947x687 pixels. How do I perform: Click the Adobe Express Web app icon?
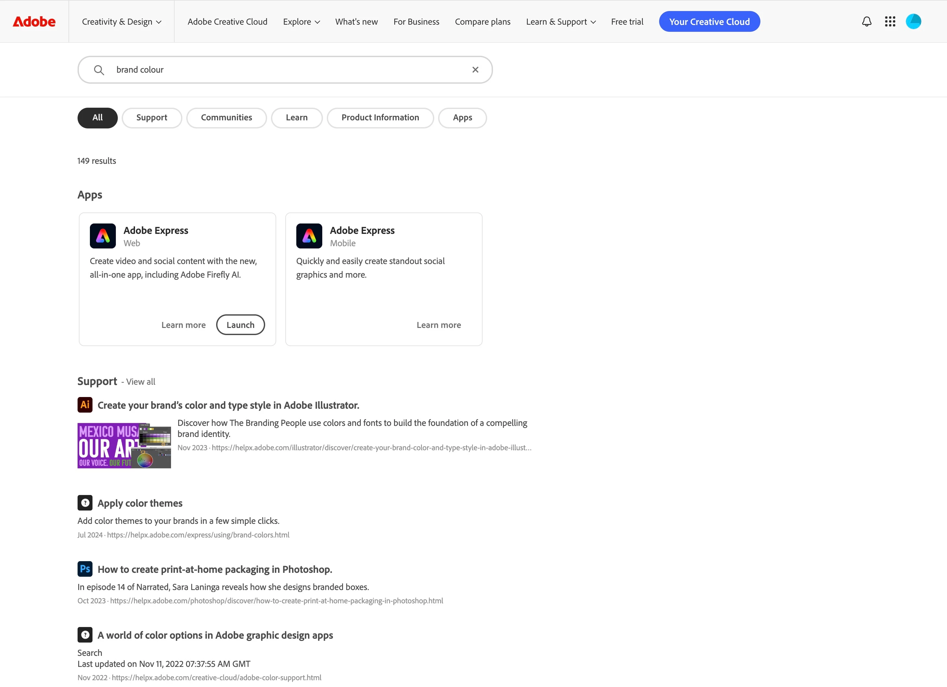(103, 236)
